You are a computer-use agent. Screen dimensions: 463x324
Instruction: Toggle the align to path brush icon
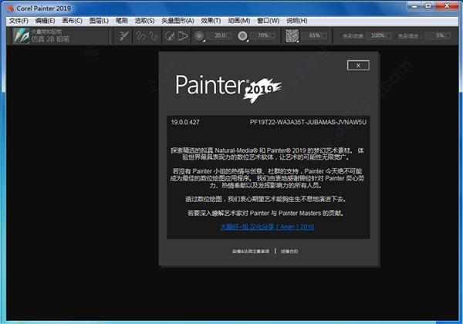tap(170, 36)
